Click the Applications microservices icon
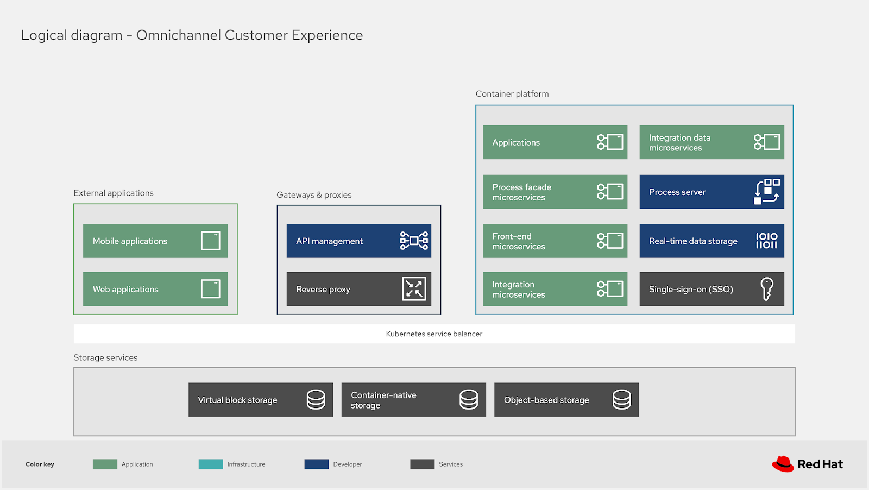 pyautogui.click(x=611, y=142)
